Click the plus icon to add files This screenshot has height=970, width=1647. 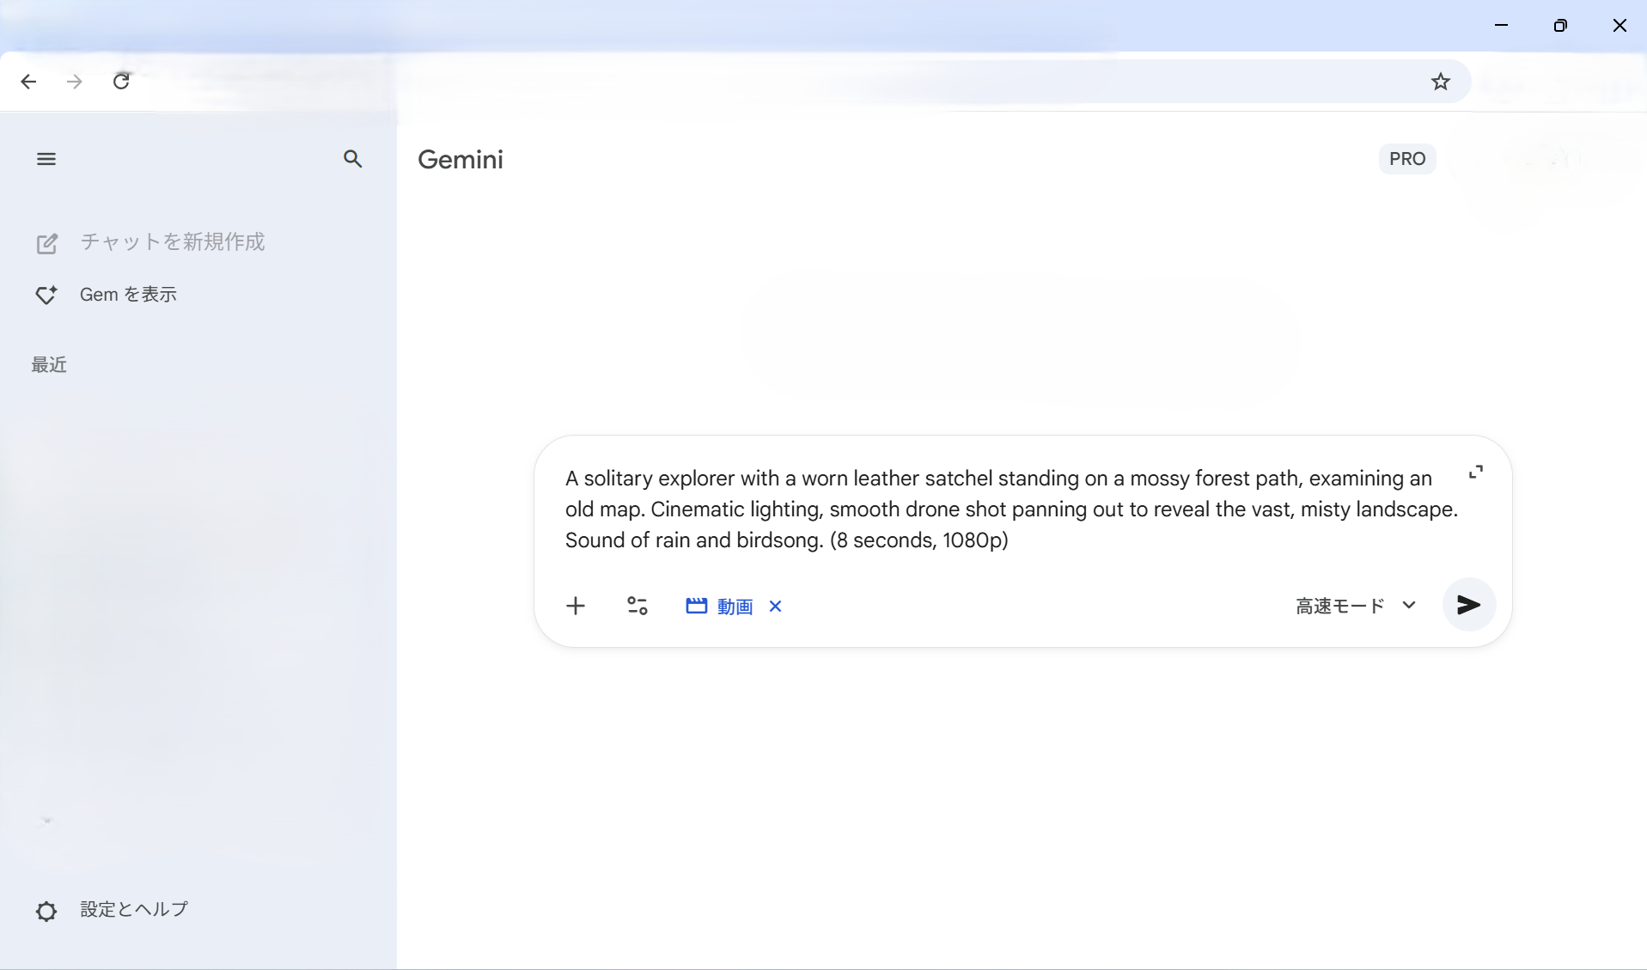[x=576, y=607]
